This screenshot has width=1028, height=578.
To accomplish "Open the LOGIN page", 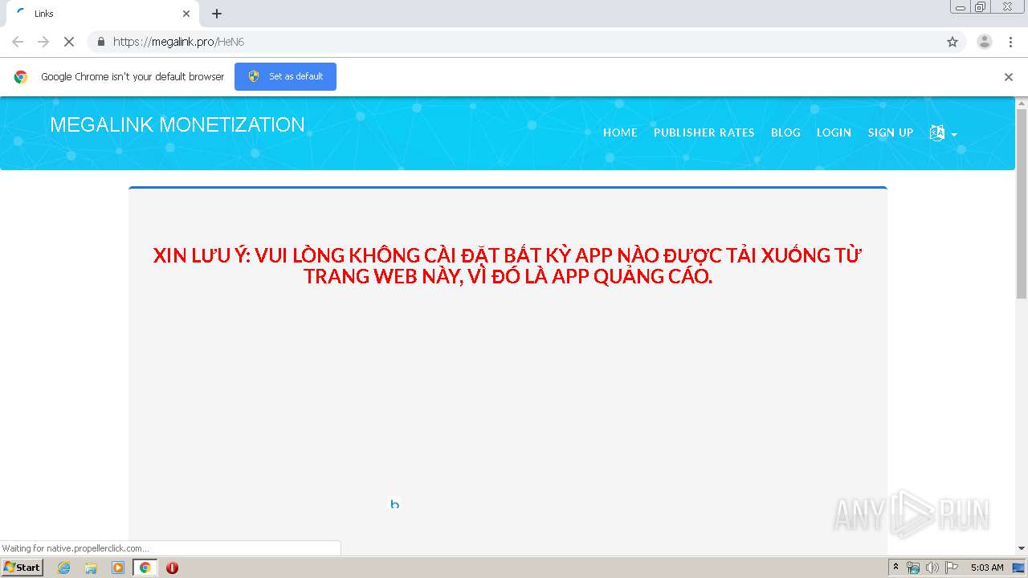I will coord(834,132).
